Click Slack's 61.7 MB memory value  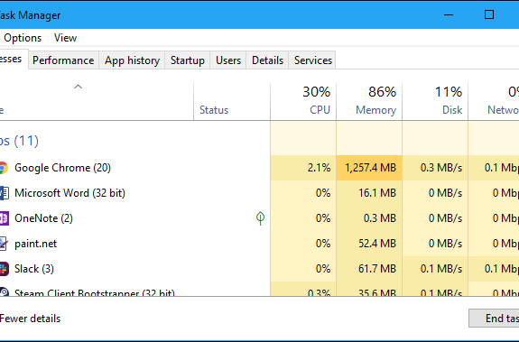(377, 269)
